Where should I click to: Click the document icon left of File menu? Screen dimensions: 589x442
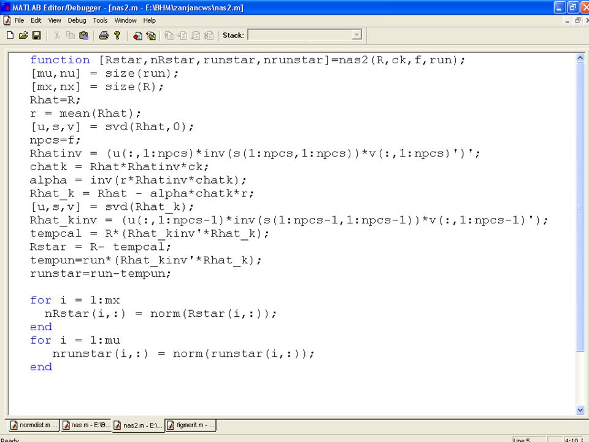pos(7,20)
